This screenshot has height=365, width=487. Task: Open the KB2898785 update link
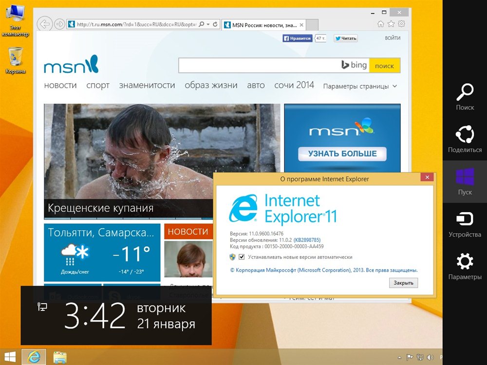(x=307, y=240)
